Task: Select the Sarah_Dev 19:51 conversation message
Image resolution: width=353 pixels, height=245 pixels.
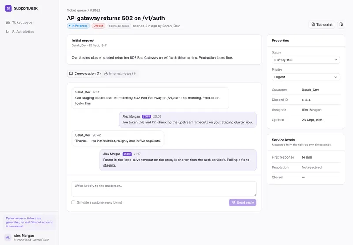Action: coord(150,98)
